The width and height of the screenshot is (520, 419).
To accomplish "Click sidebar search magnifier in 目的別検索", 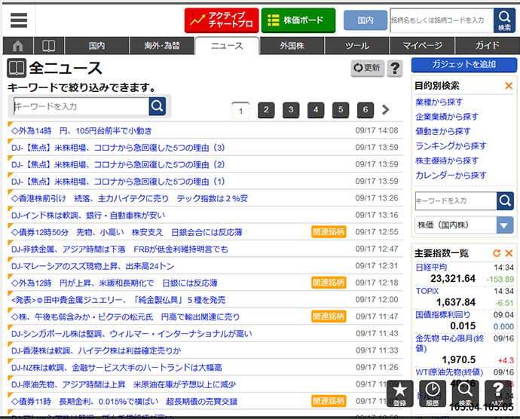I will pos(505,200).
